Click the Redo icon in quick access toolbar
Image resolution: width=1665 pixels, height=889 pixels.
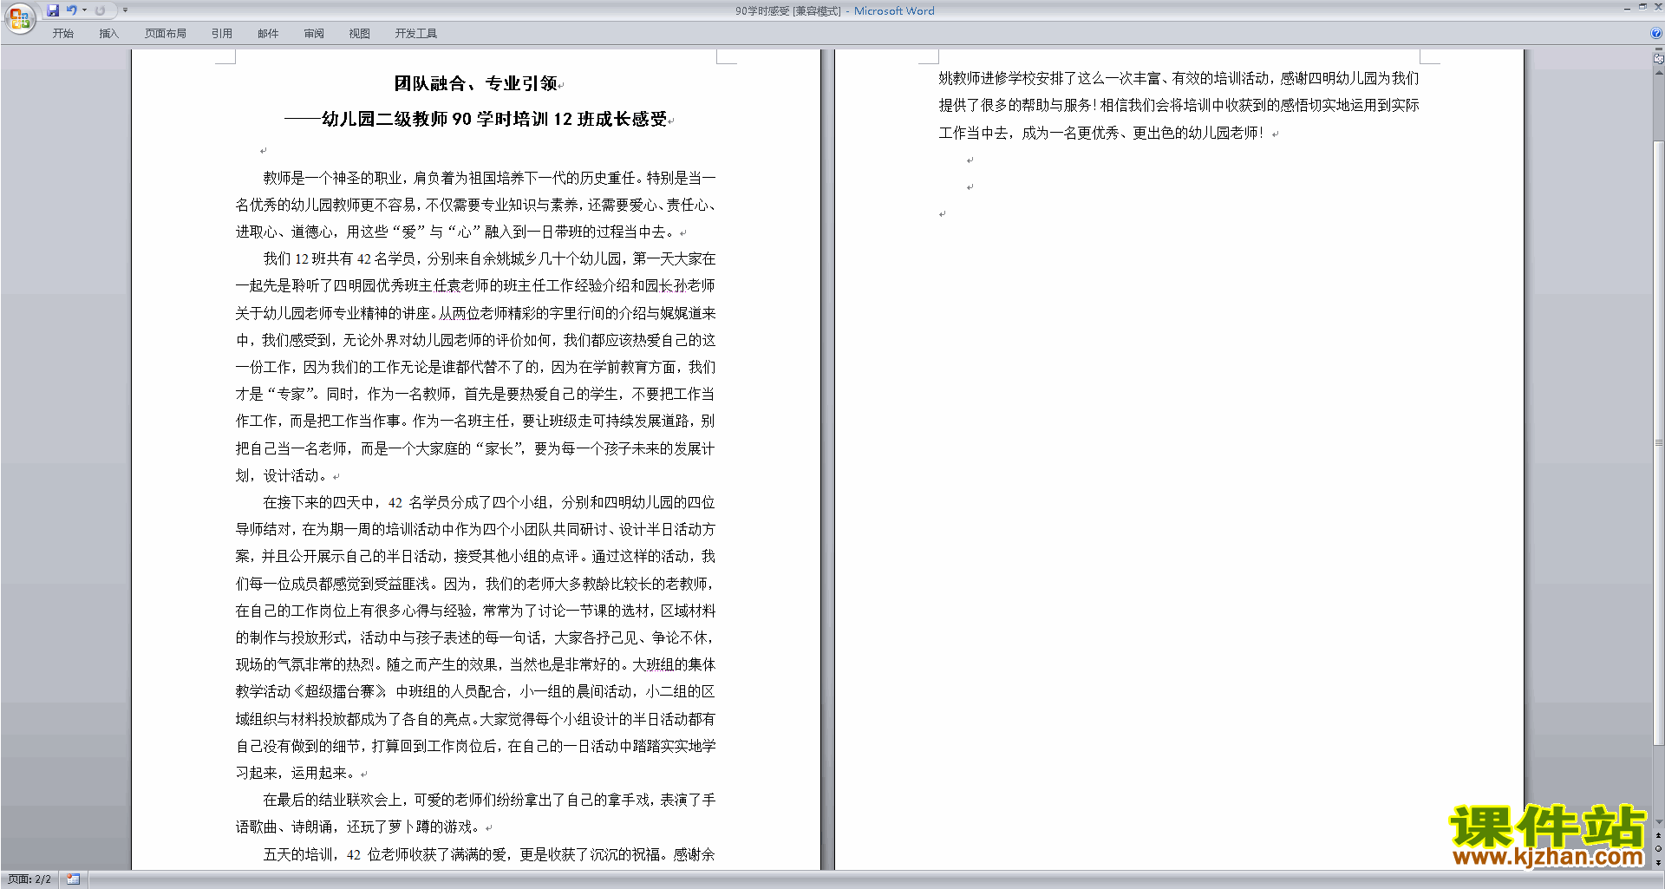click(100, 10)
